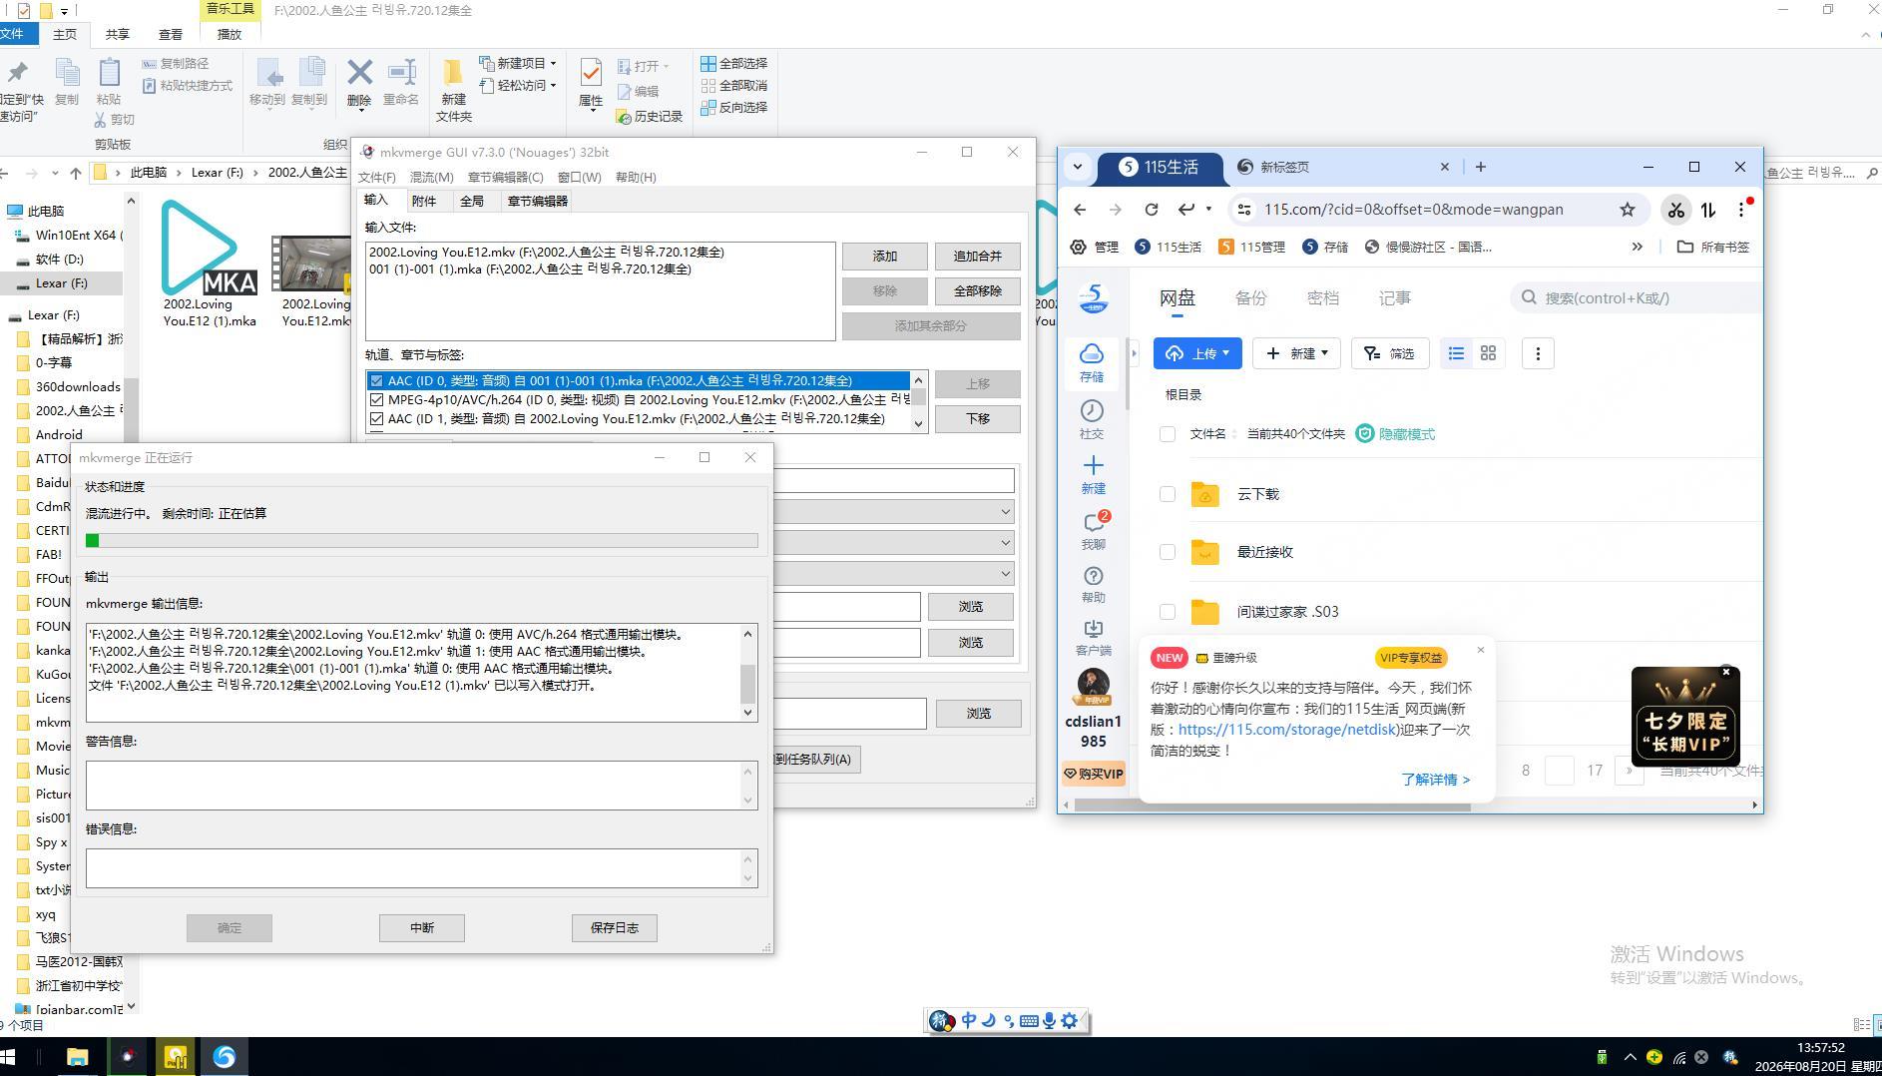The height and width of the screenshot is (1076, 1882).
Task: Click 全部移除 remove all button
Action: point(978,291)
